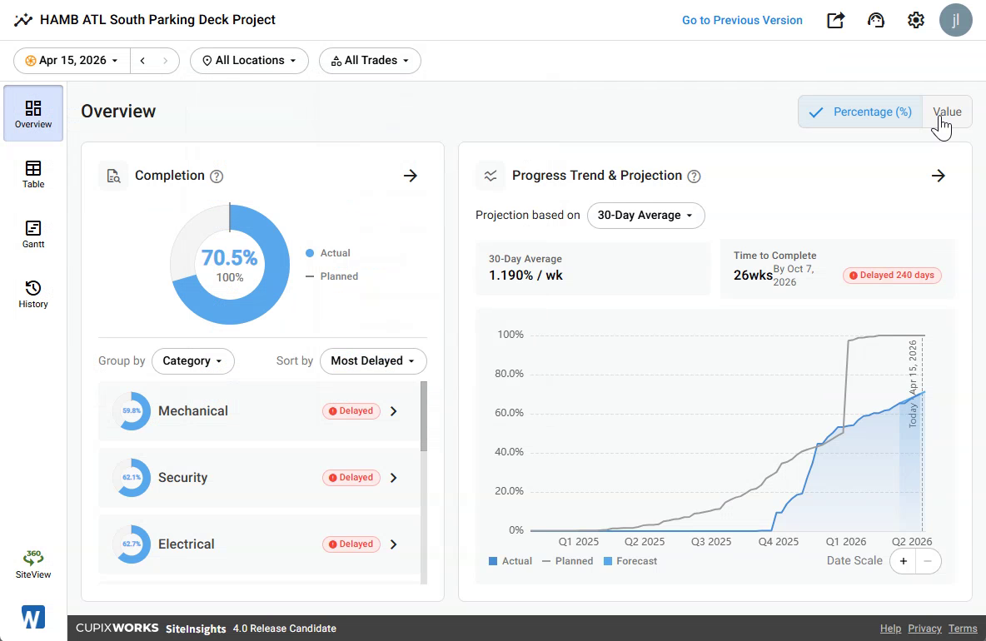986x641 pixels.
Task: Launch SiteView 360 from sidebar
Action: tap(33, 564)
